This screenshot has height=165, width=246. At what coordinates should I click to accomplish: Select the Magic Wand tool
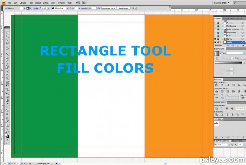(x=7, y=40)
